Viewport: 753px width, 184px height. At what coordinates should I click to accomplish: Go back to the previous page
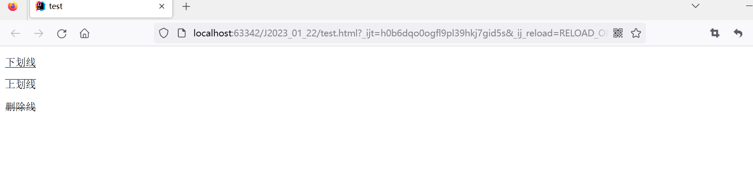[x=15, y=33]
